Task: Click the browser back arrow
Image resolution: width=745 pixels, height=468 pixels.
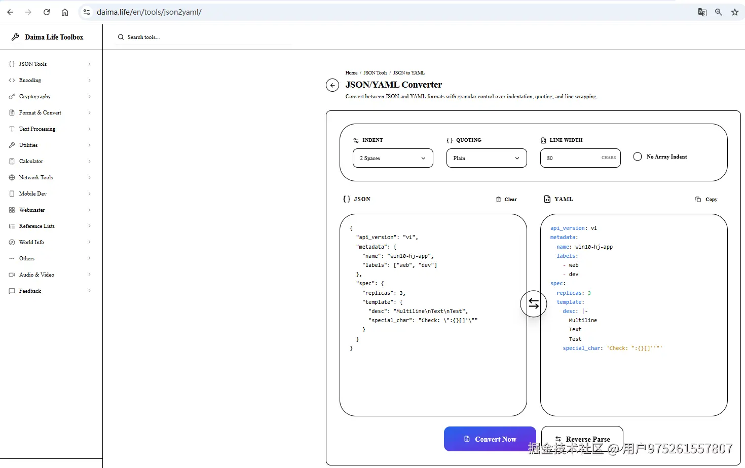Action: pos(10,12)
